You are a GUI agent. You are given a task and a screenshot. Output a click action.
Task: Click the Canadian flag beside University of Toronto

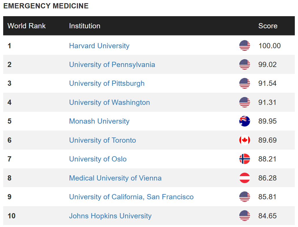click(245, 140)
